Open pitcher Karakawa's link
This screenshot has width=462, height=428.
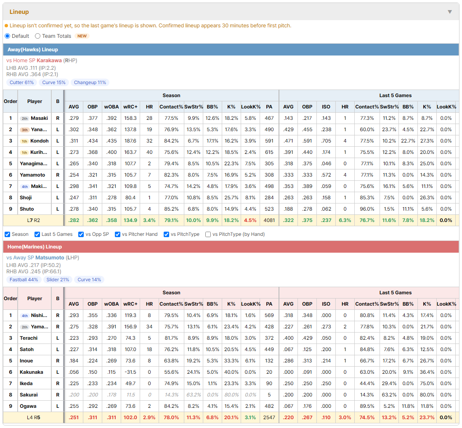(x=49, y=61)
